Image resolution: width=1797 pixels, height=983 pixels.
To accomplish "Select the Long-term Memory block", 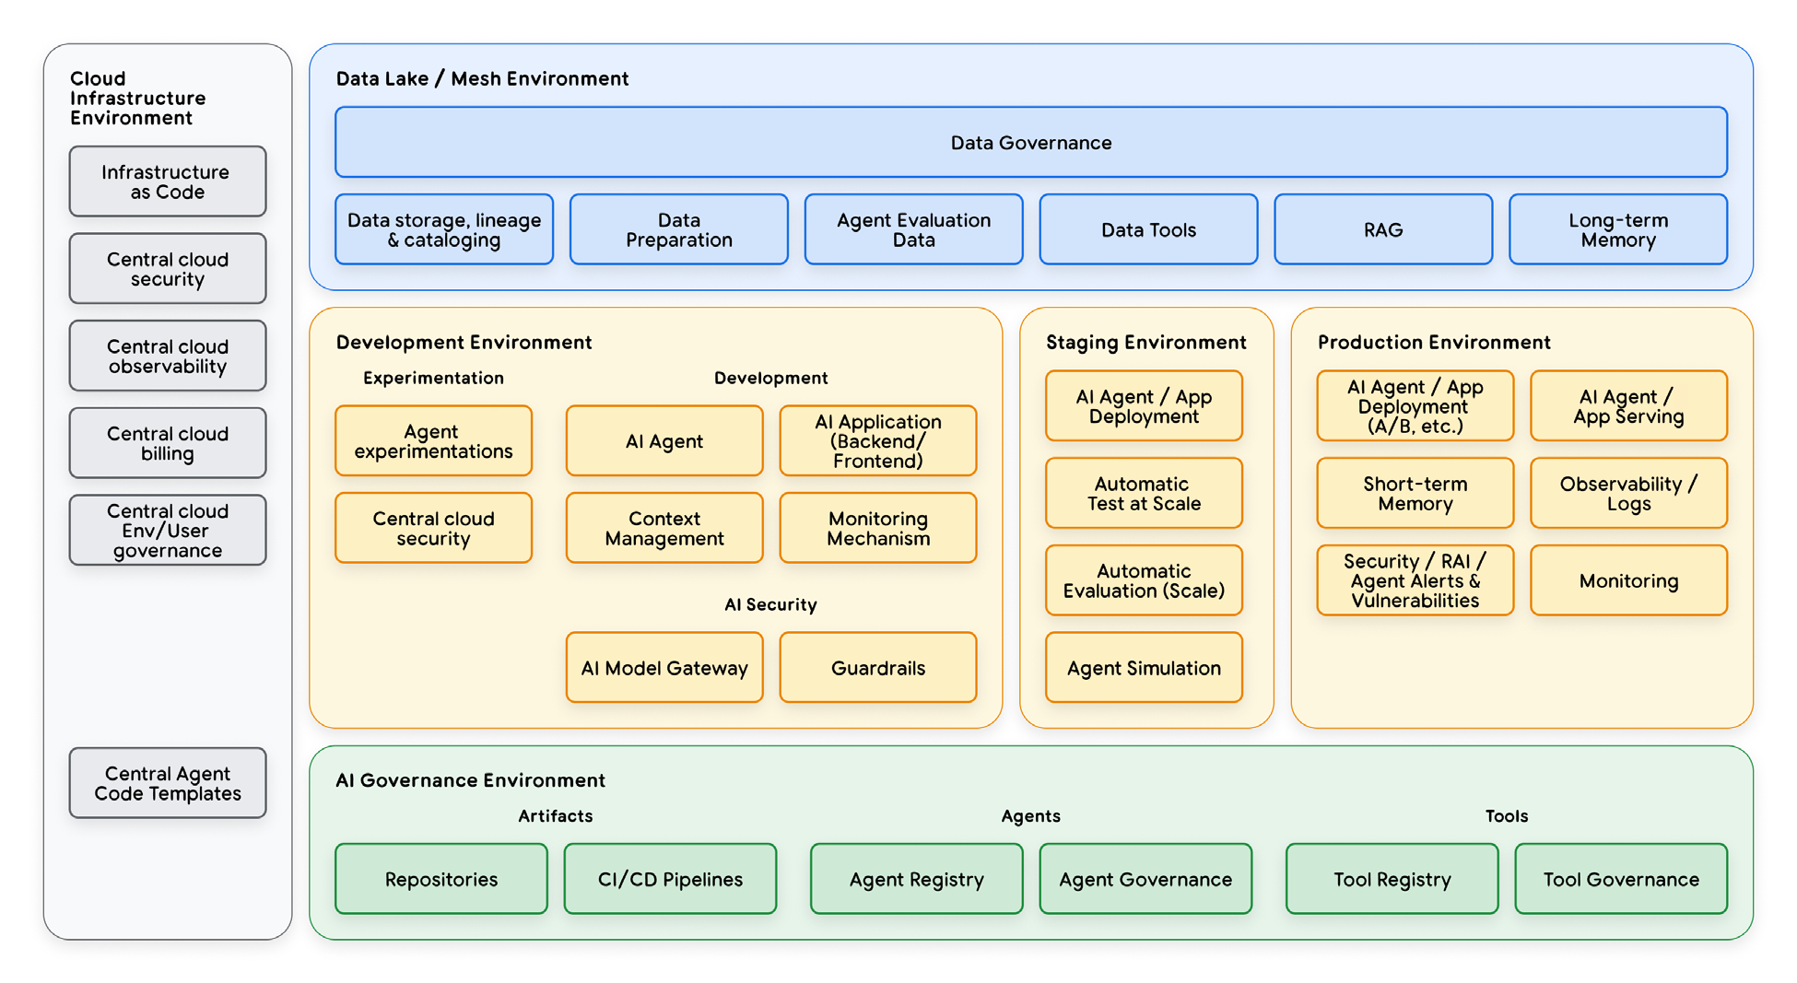I will 1617,229.
